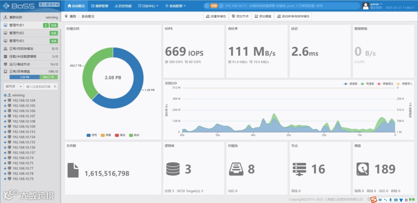Open the performance history (历史性能) tab

click(x=123, y=5)
